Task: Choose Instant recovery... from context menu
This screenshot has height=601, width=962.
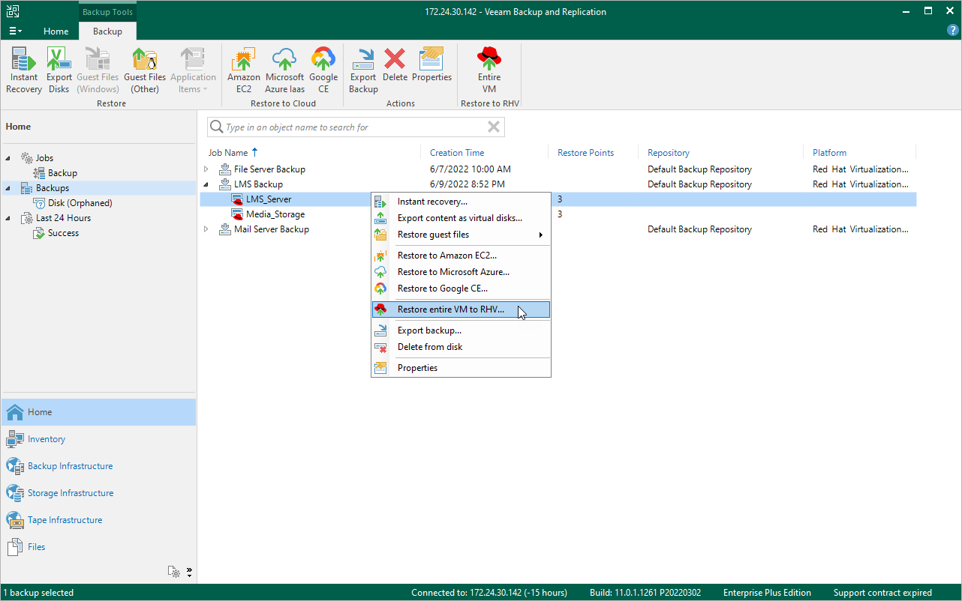Action: [461, 202]
